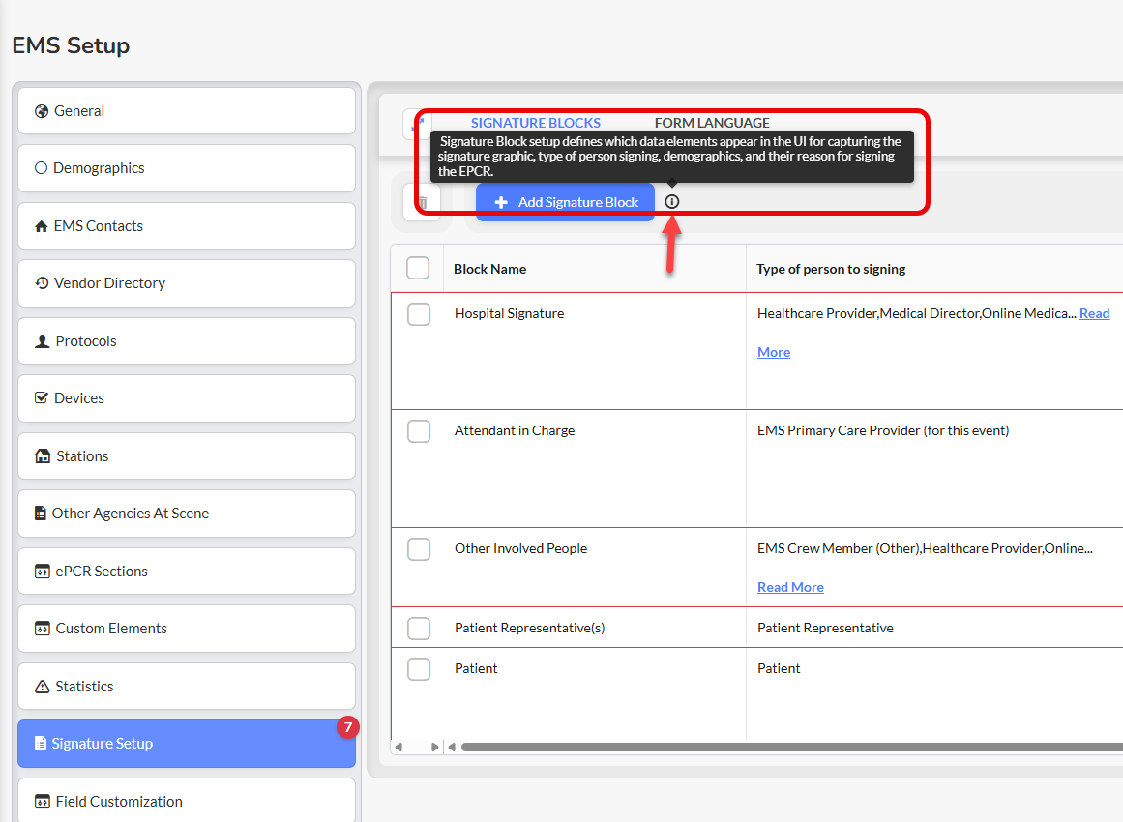
Task: Switch to the Form Language tab
Action: click(x=712, y=123)
